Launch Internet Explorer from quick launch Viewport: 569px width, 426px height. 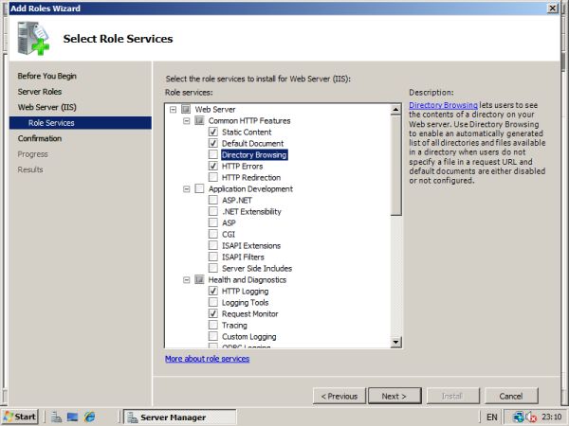tap(89, 417)
